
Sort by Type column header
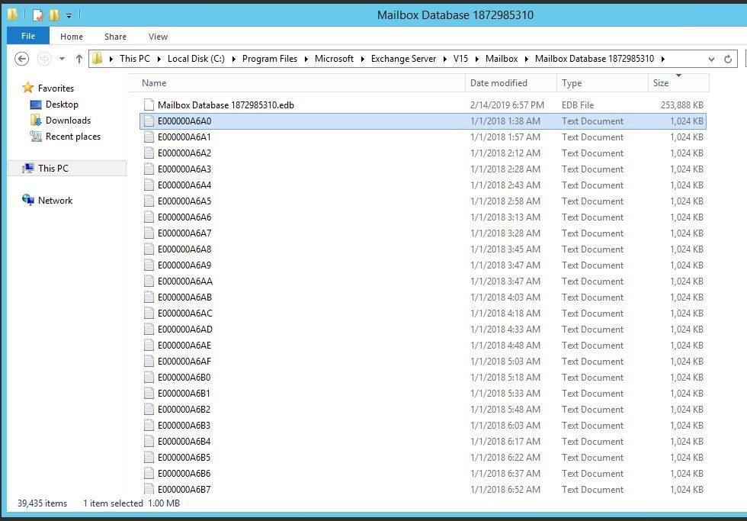602,83
